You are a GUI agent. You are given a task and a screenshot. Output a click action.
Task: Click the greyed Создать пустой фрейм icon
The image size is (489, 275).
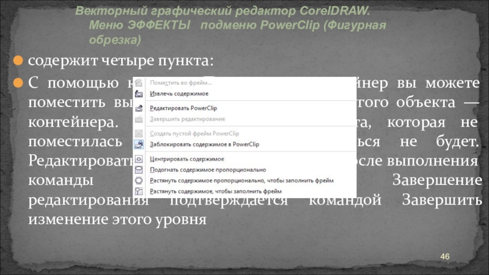(139, 133)
